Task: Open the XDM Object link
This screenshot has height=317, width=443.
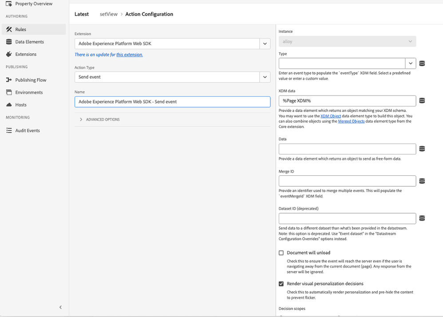Action: click(x=331, y=116)
